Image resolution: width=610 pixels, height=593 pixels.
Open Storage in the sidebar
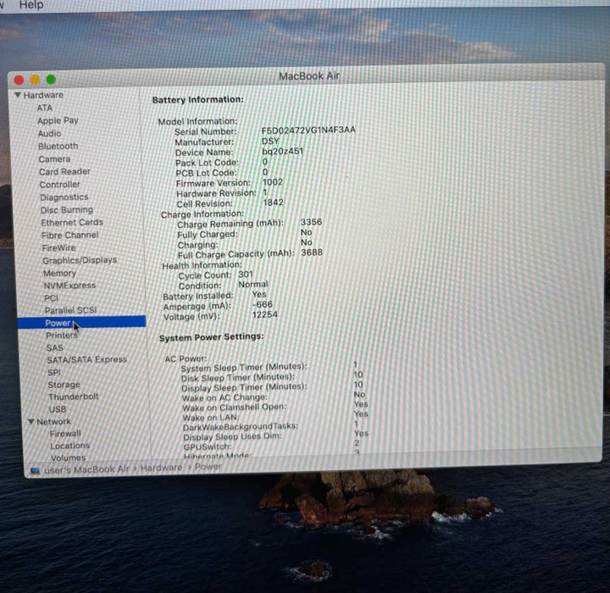pos(64,385)
